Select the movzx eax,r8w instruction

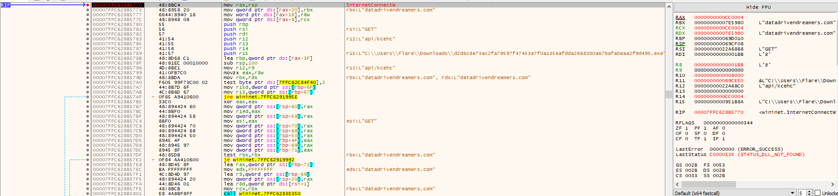click(244, 73)
